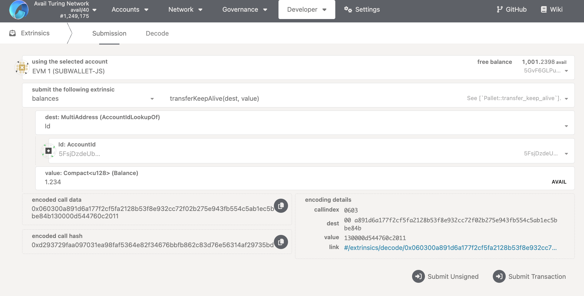The image size is (584, 296).
Task: Click the Submit Transaction button
Action: (529, 277)
